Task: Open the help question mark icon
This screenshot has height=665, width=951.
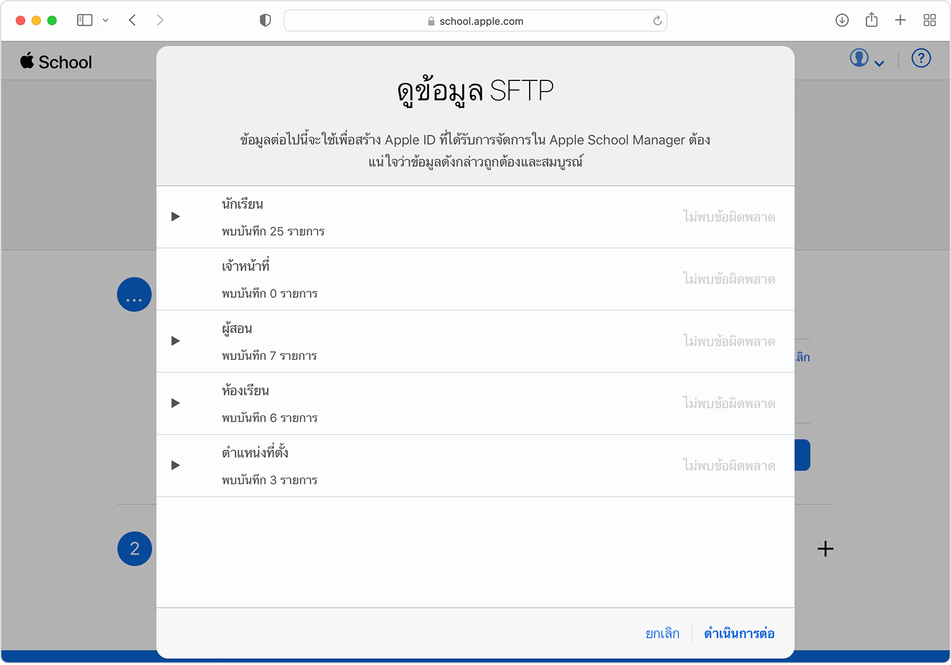Action: pos(921,58)
